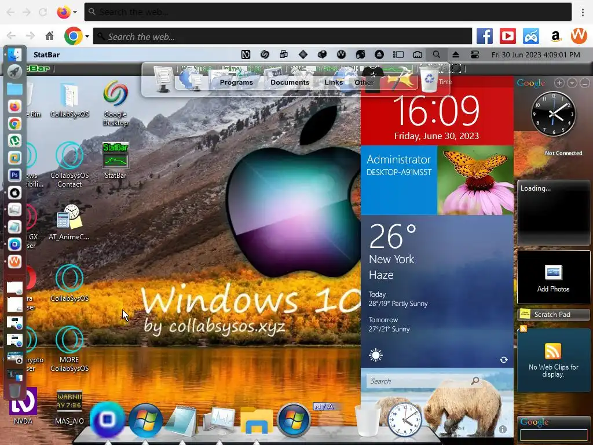Click the menu bar date and time
This screenshot has height=445, width=593.
[x=536, y=55]
